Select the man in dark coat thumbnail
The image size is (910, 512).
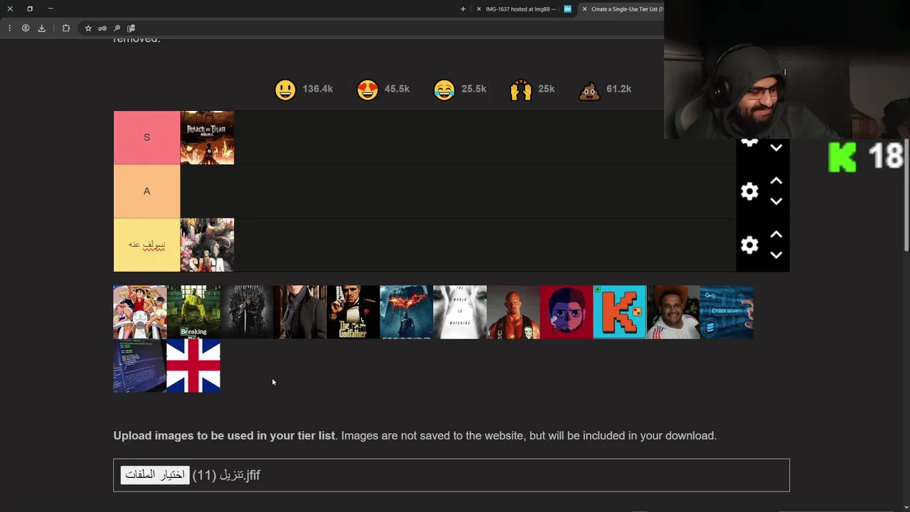[300, 312]
